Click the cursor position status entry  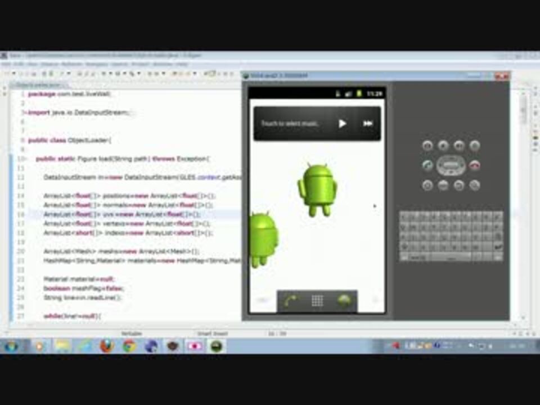click(277, 334)
